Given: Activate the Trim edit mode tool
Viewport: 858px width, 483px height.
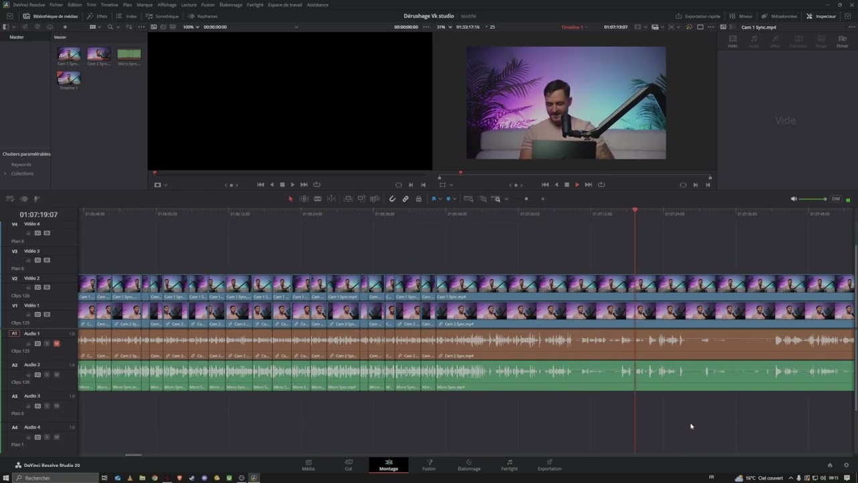Looking at the screenshot, I should pos(304,199).
